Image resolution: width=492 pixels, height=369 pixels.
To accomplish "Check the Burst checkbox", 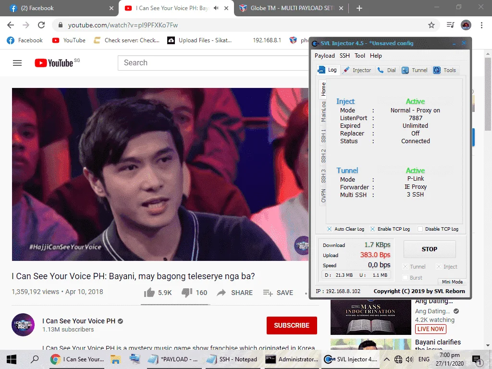I will click(405, 278).
